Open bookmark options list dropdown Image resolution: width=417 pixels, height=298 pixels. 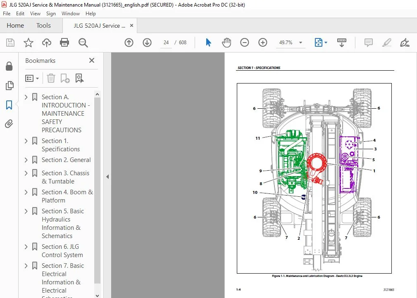[32, 78]
